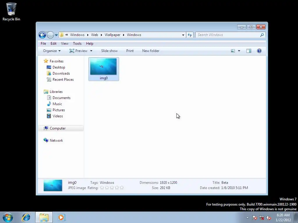
Task: Click the Search Windows input field
Action: tap(228, 35)
